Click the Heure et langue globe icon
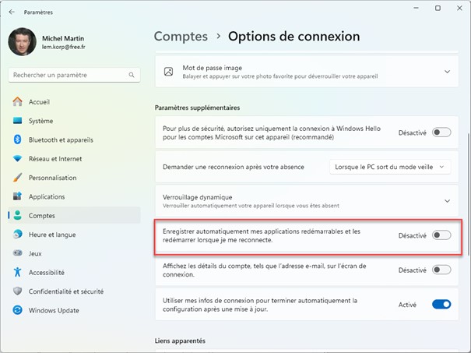This screenshot has height=353, width=471. [17, 235]
